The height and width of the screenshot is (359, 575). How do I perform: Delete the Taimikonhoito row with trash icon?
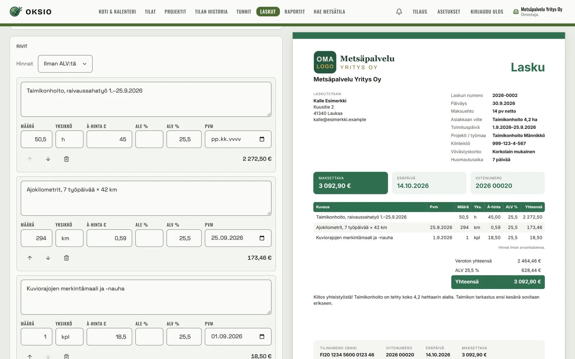(66, 159)
